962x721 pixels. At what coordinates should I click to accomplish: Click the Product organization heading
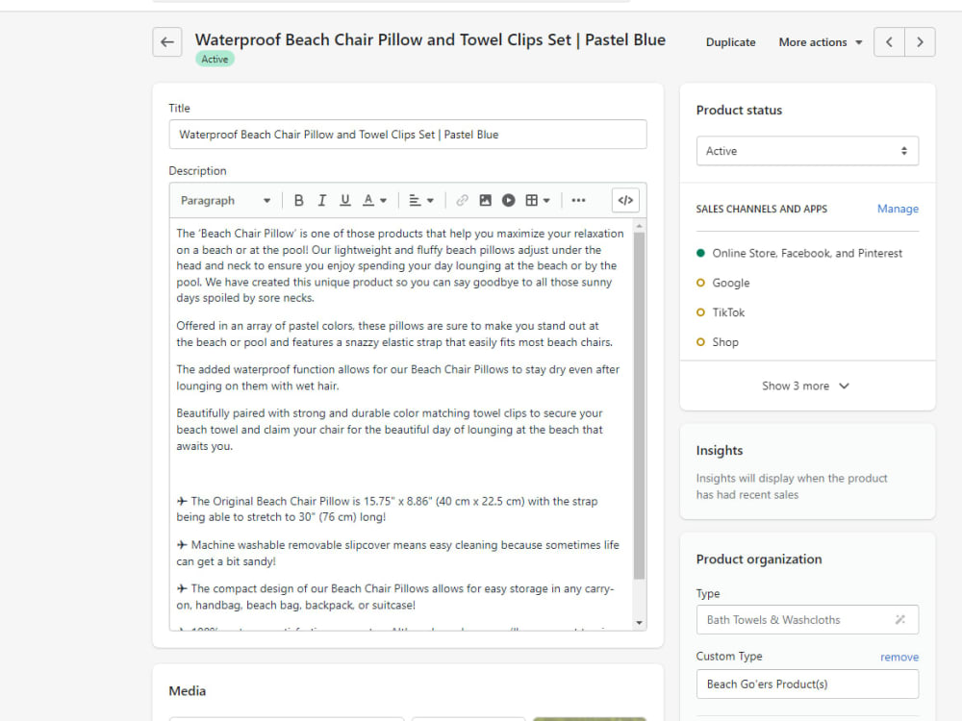point(759,559)
